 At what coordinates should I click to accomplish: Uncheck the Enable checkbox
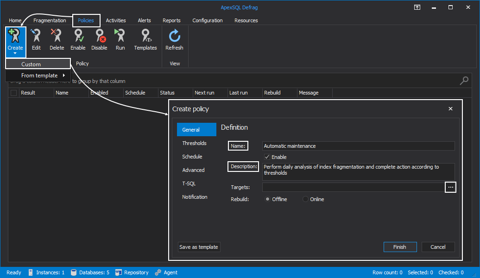[x=267, y=157]
